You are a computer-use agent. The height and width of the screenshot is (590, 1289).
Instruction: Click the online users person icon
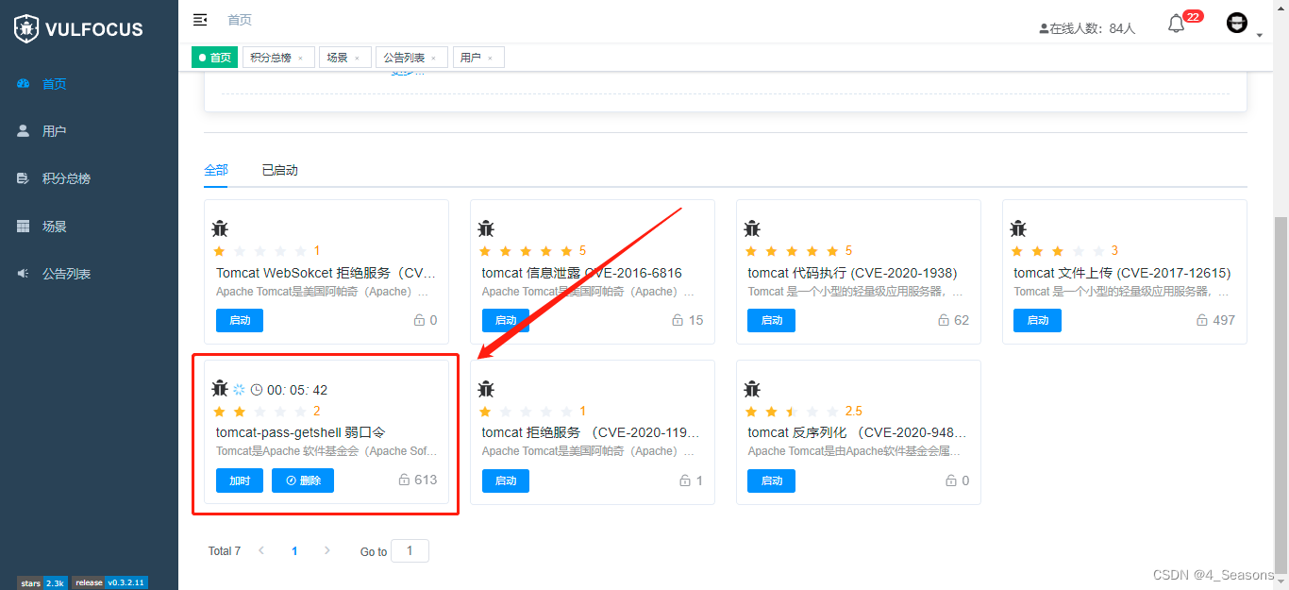(x=1044, y=28)
